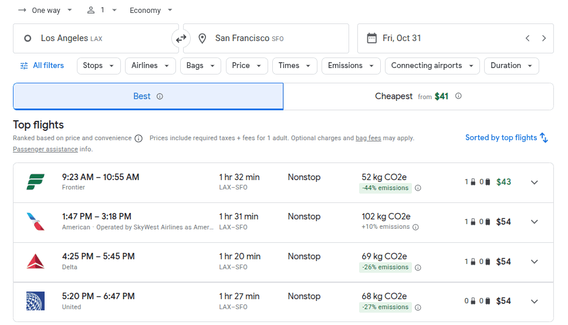Show info about Cheapest option
568x325 pixels.
[x=458, y=96]
